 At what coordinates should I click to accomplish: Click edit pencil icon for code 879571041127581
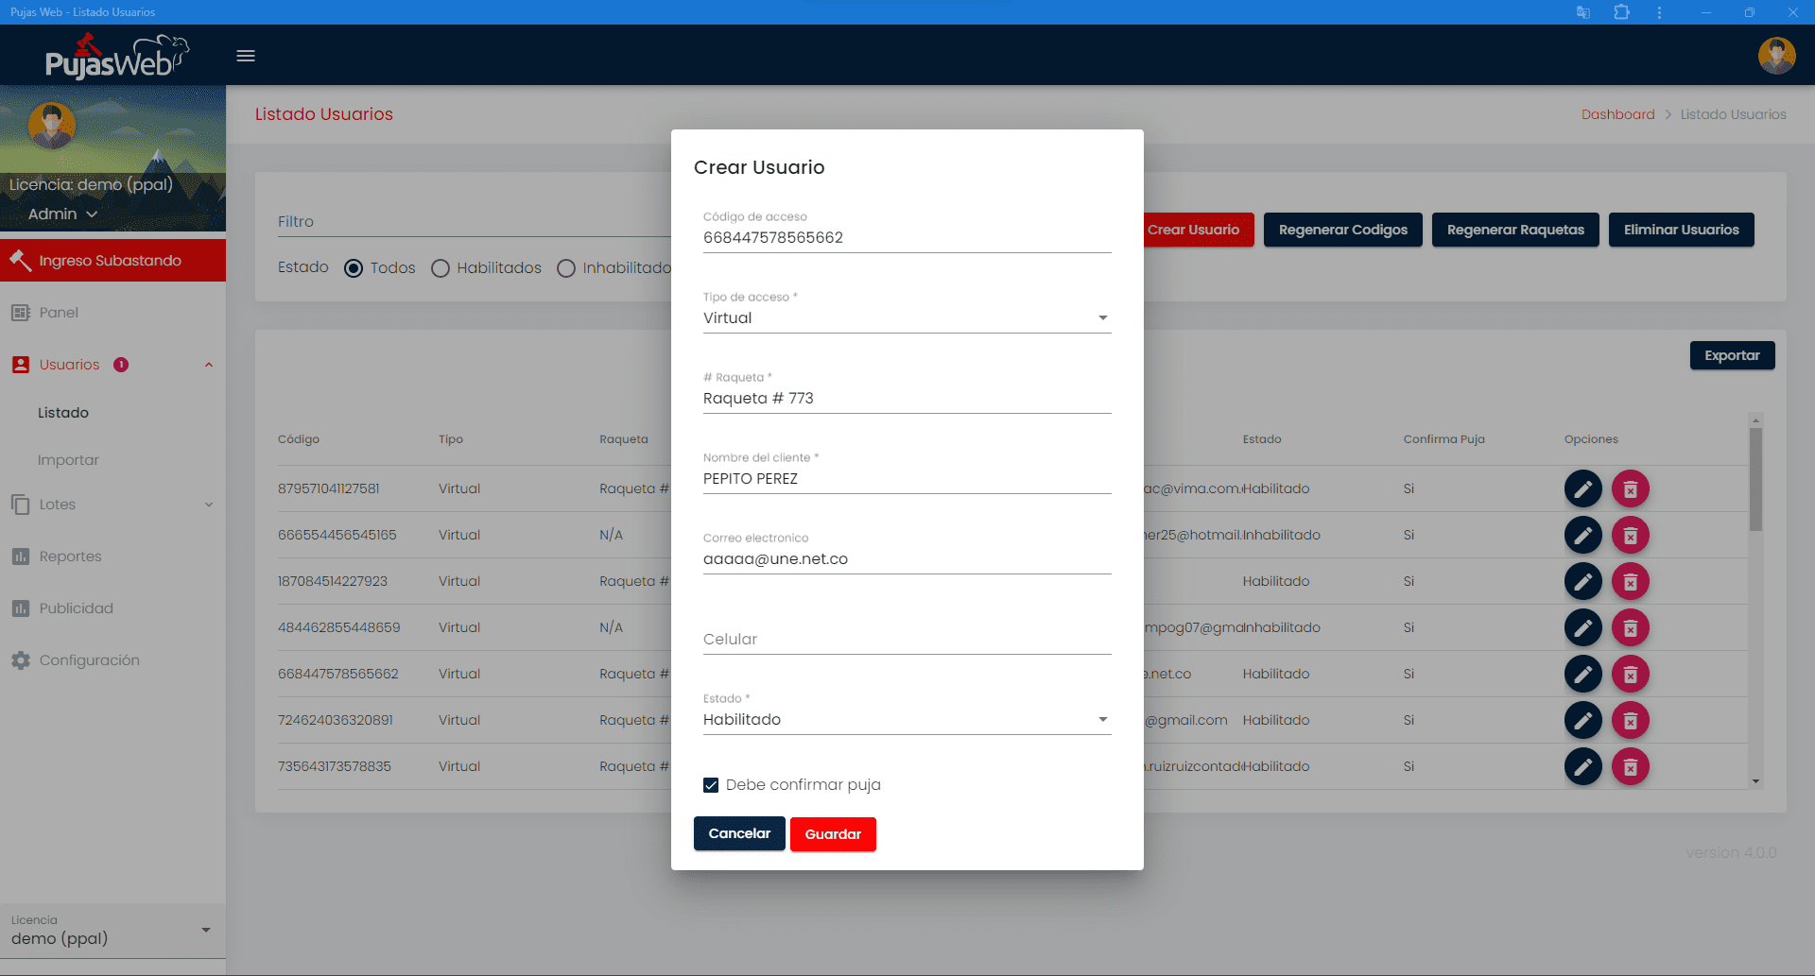pos(1582,489)
